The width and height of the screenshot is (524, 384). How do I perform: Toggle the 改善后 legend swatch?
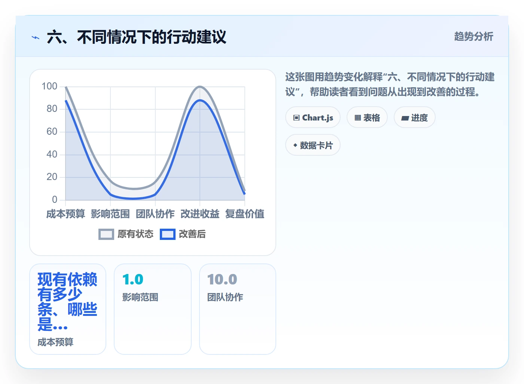(x=168, y=234)
